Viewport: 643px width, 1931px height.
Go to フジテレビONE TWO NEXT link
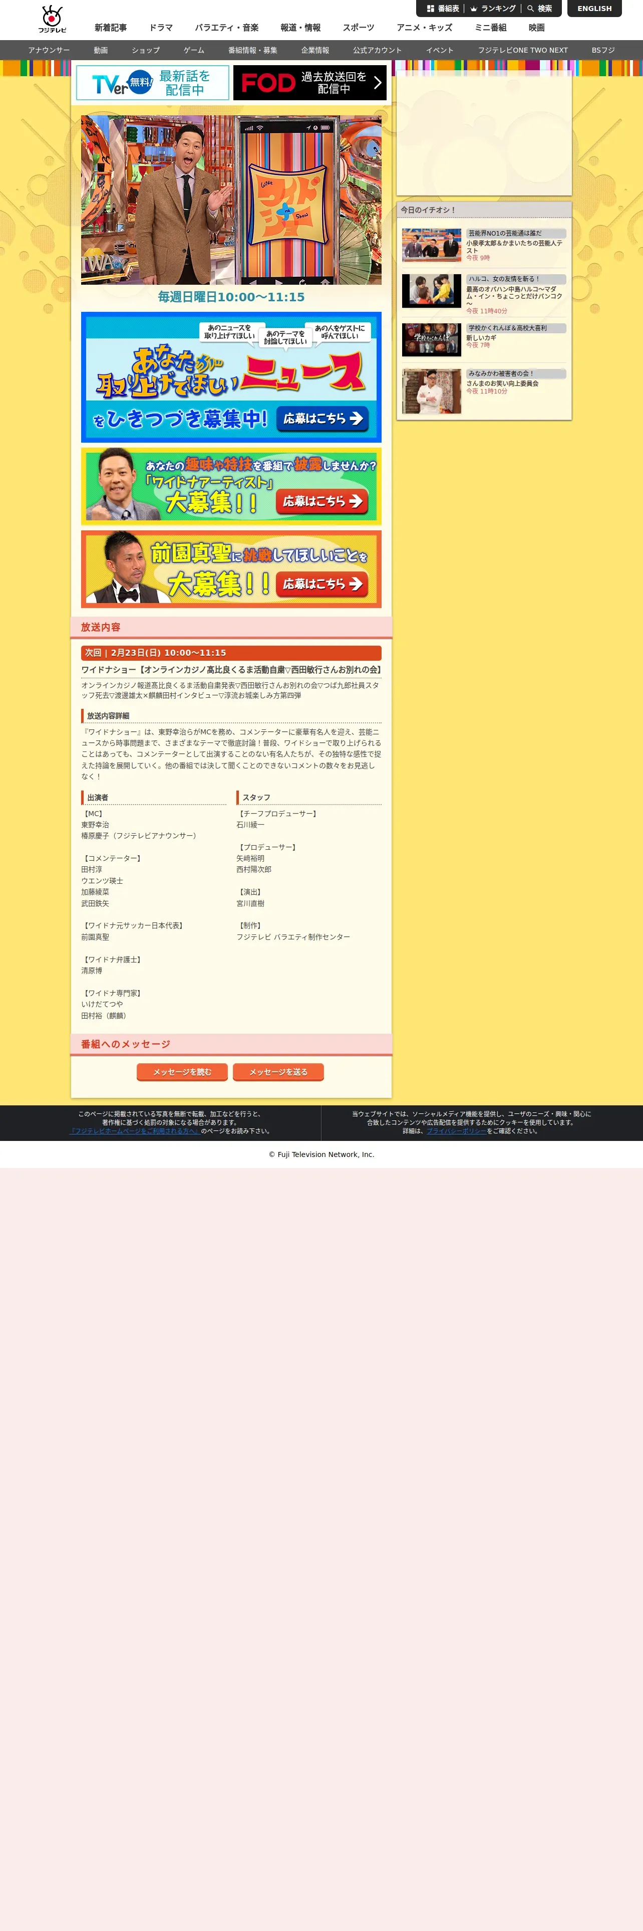(x=522, y=50)
